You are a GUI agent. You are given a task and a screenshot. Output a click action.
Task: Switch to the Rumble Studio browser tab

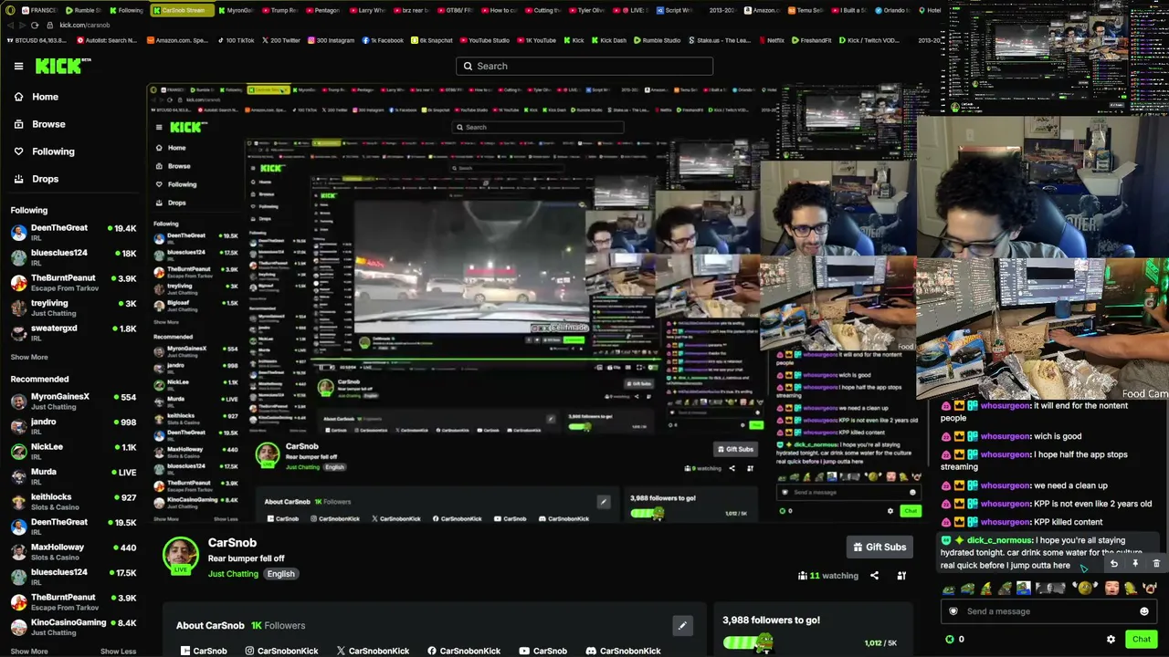[84, 10]
